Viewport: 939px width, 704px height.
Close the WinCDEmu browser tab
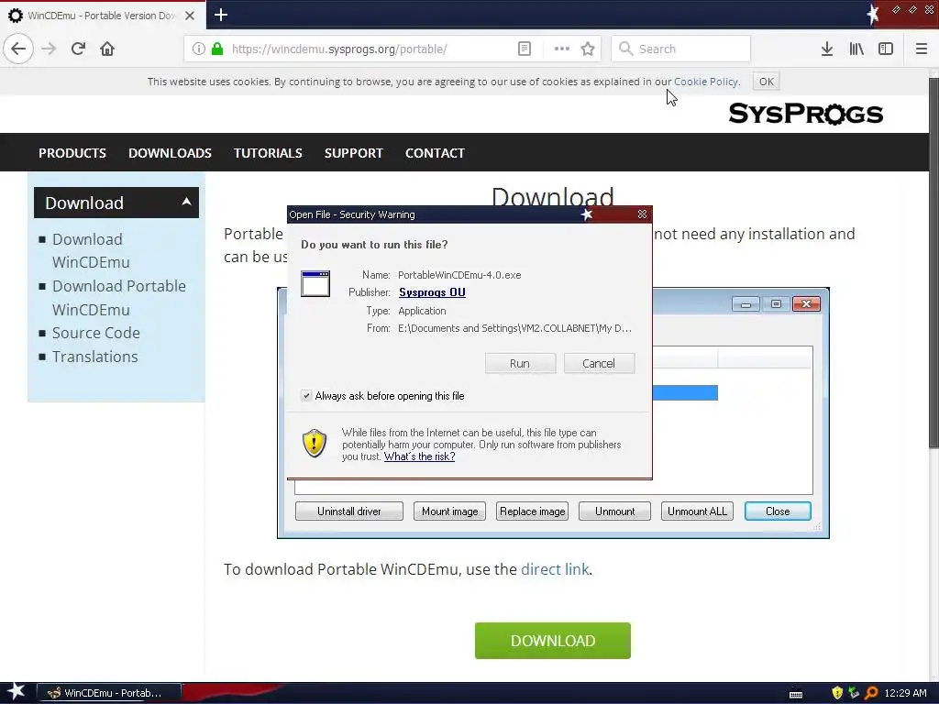coord(190,16)
